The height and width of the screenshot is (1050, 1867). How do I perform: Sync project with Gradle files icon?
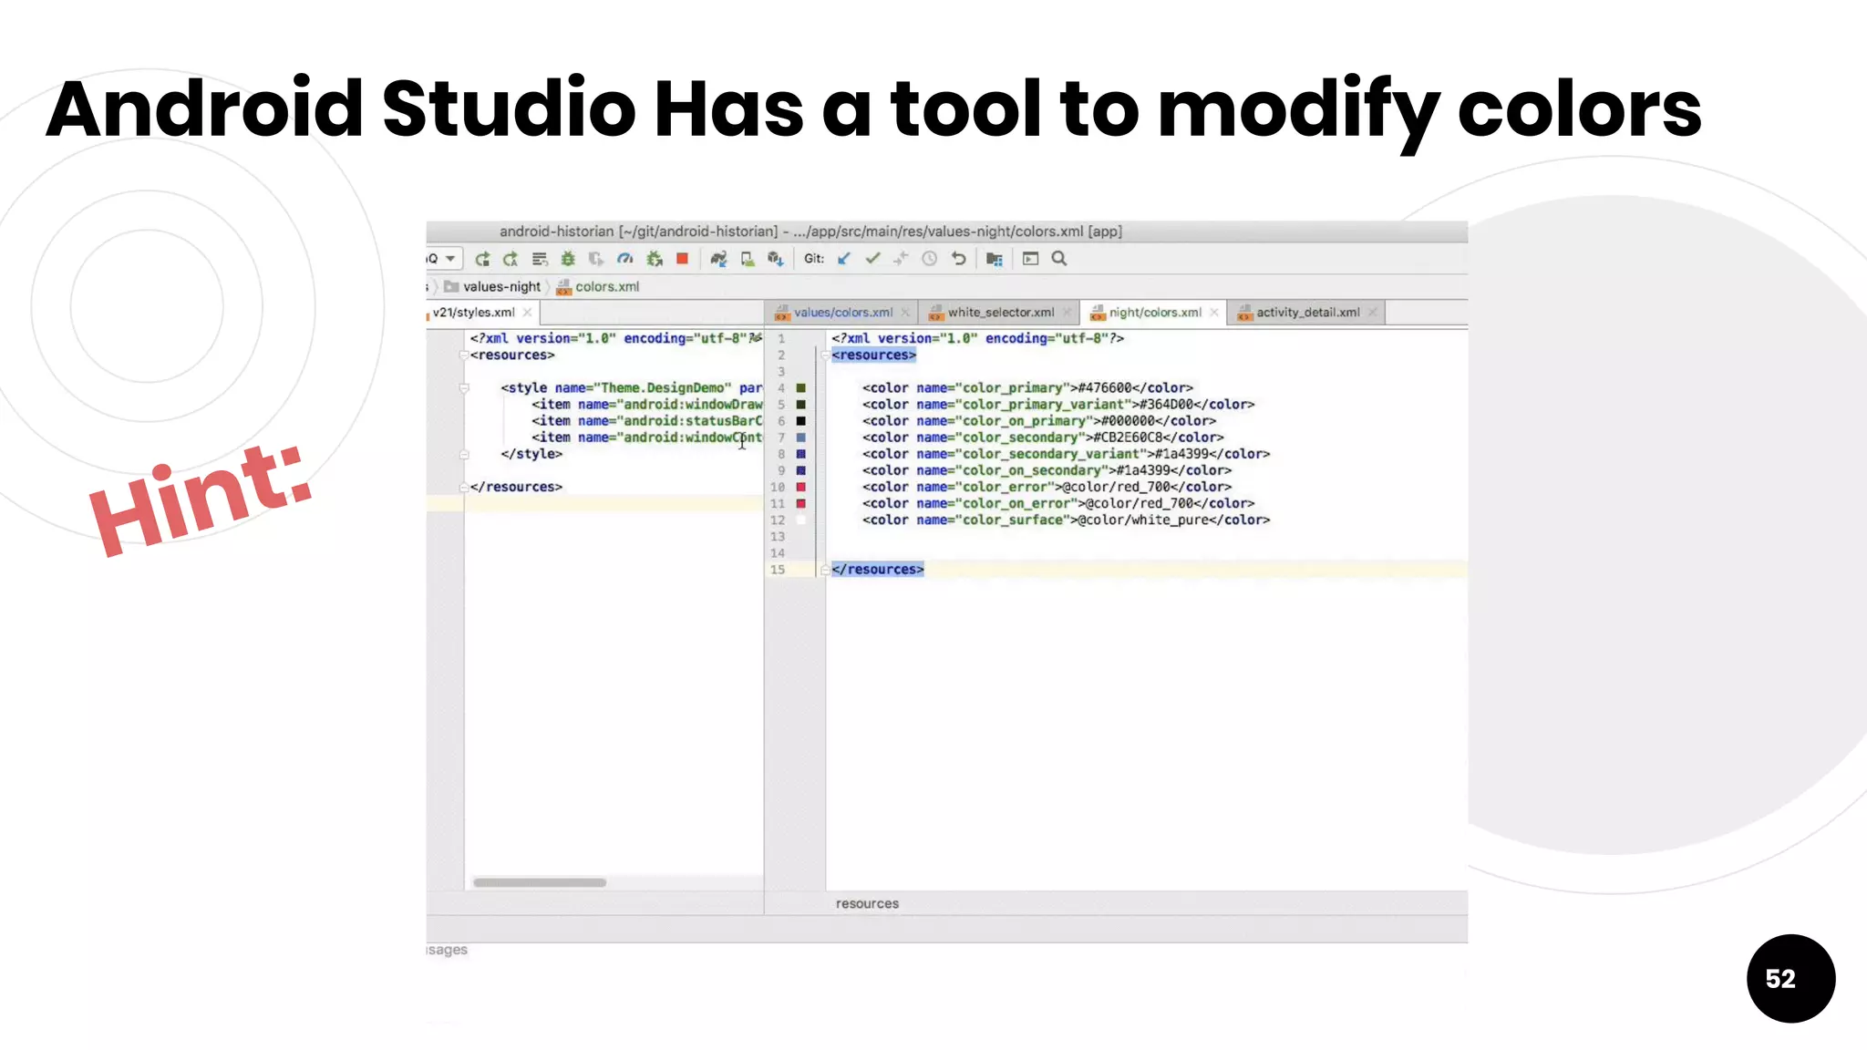click(718, 259)
